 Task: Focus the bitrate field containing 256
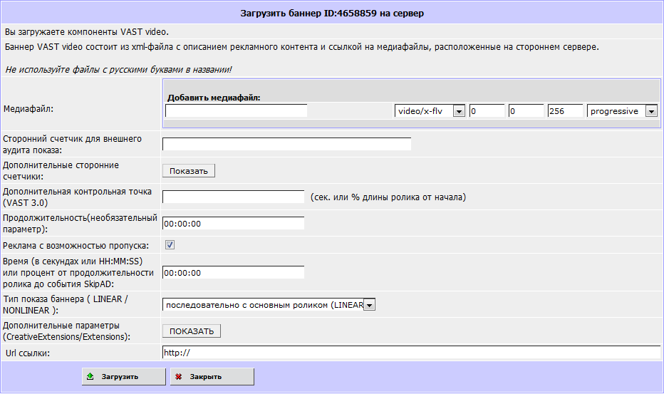565,111
